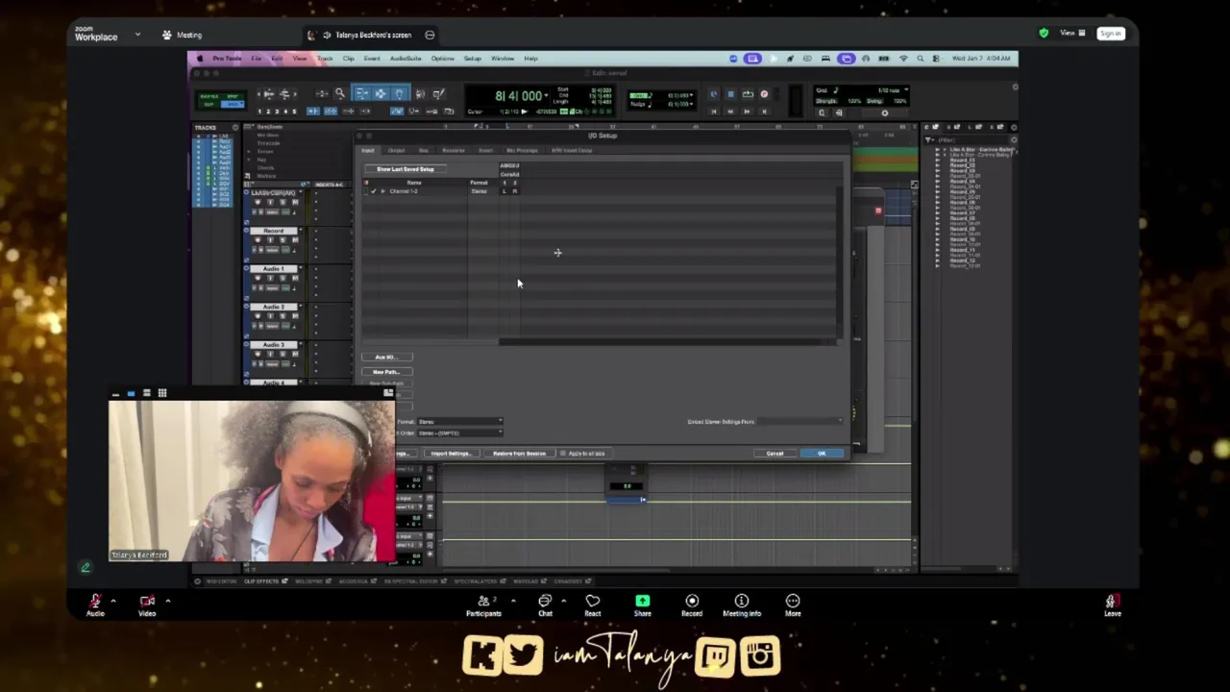Open the Pro Tools AudioSuite menu

point(405,59)
